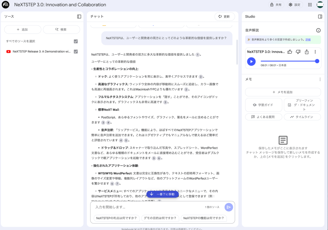Open the 共有 share button

tap(276, 4)
